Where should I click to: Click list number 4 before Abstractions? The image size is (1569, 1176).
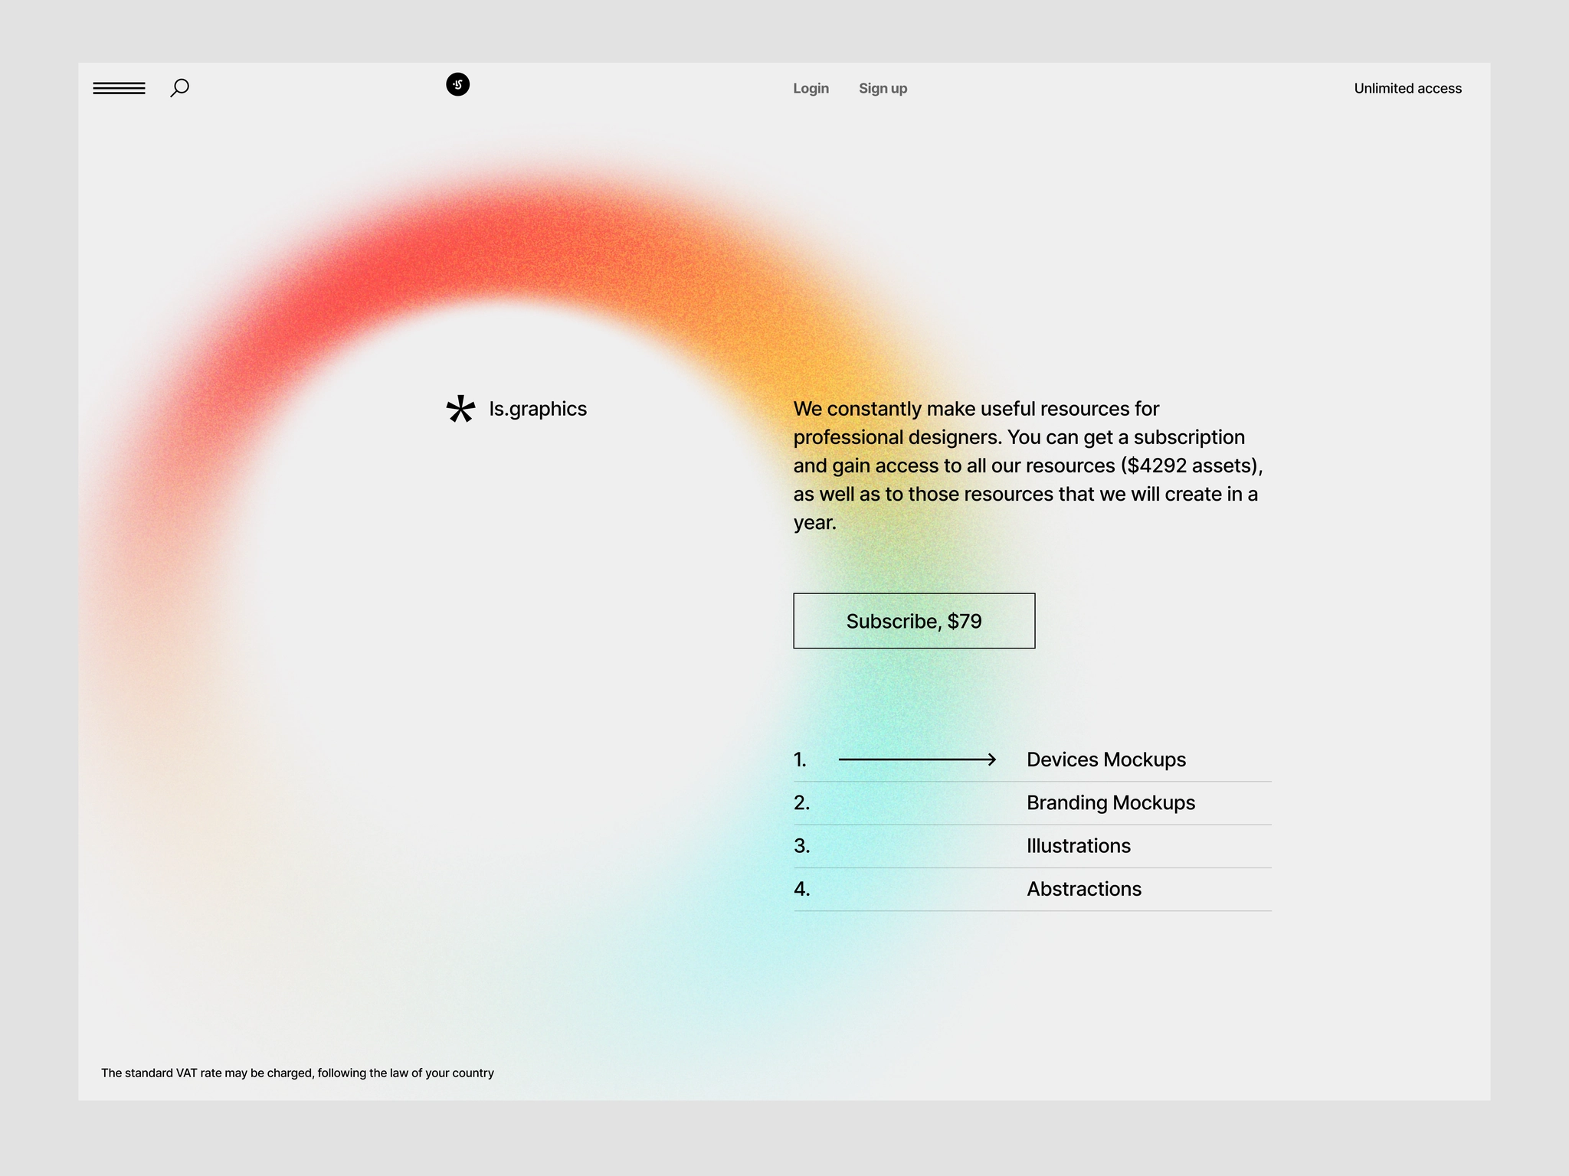pyautogui.click(x=802, y=889)
